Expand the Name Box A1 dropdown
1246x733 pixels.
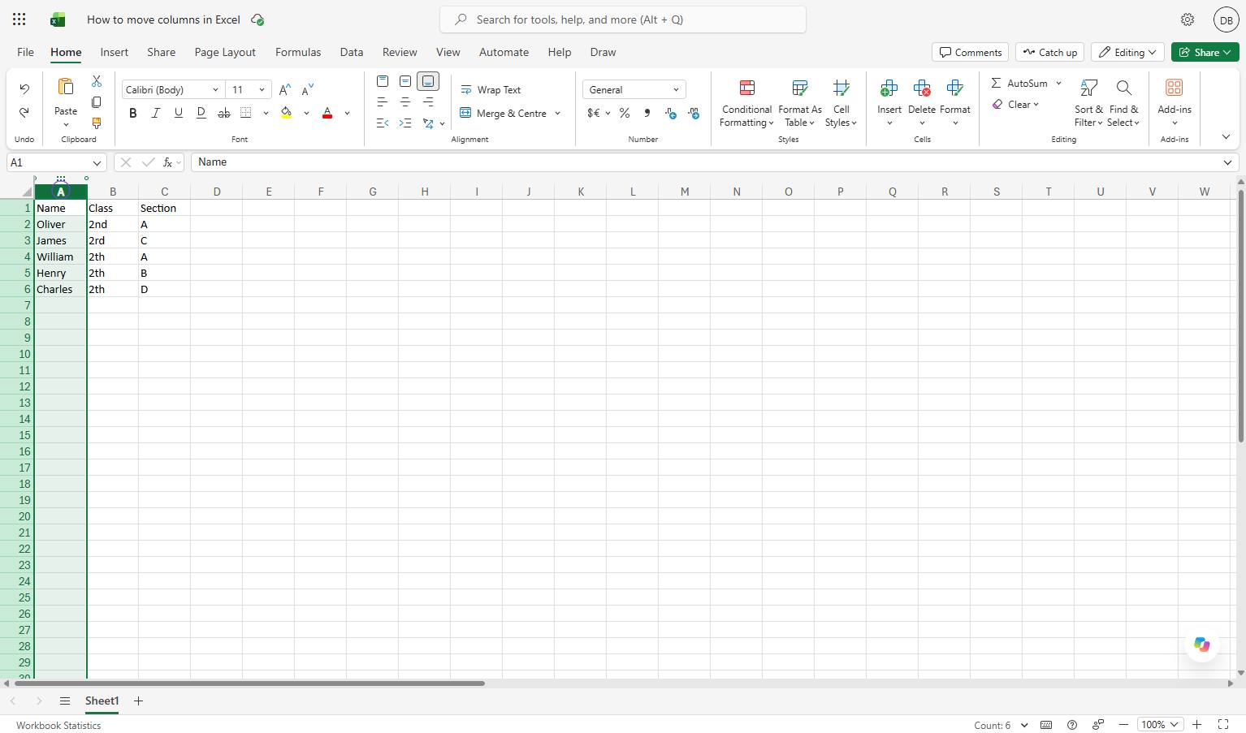point(97,162)
